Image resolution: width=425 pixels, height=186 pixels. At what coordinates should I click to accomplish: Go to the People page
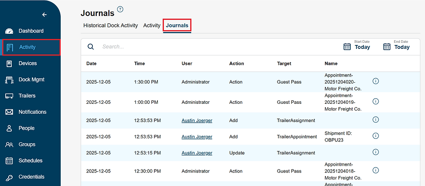(26, 128)
